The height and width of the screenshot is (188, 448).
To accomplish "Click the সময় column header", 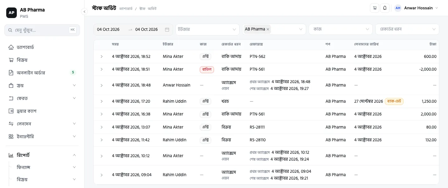I will (115, 44).
